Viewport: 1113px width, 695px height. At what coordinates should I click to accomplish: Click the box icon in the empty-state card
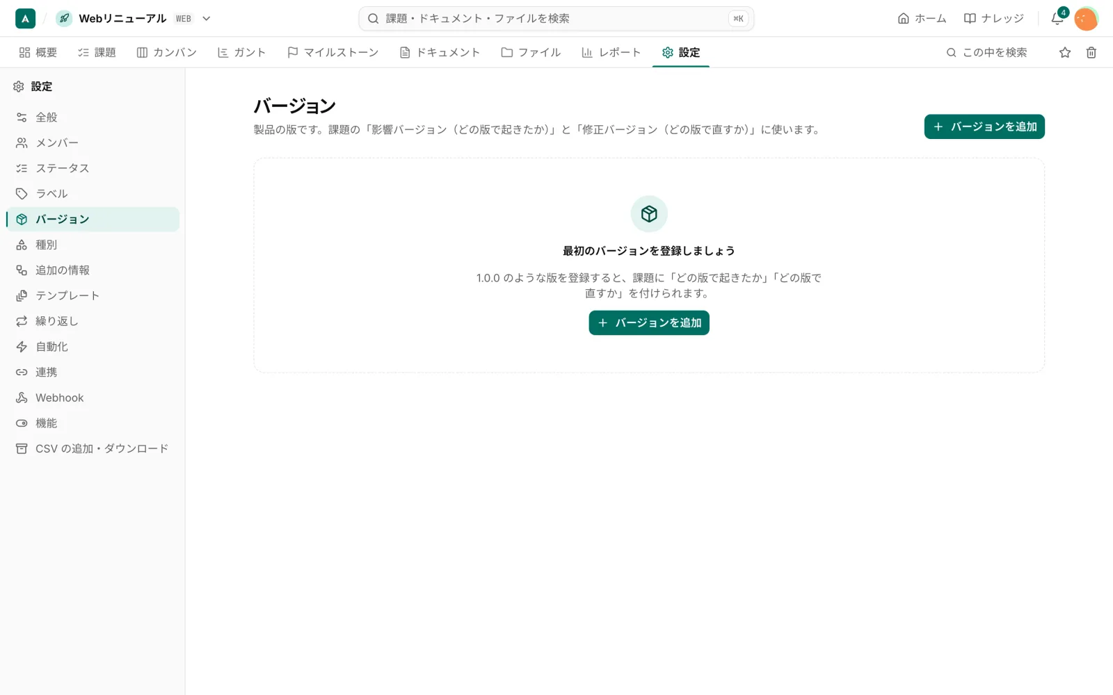[x=649, y=214]
